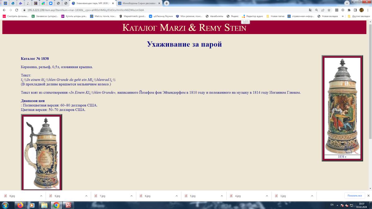Click the zoom magnifier icon in address bar
Screen dimensions: 372x209
pyautogui.click(x=317, y=10)
